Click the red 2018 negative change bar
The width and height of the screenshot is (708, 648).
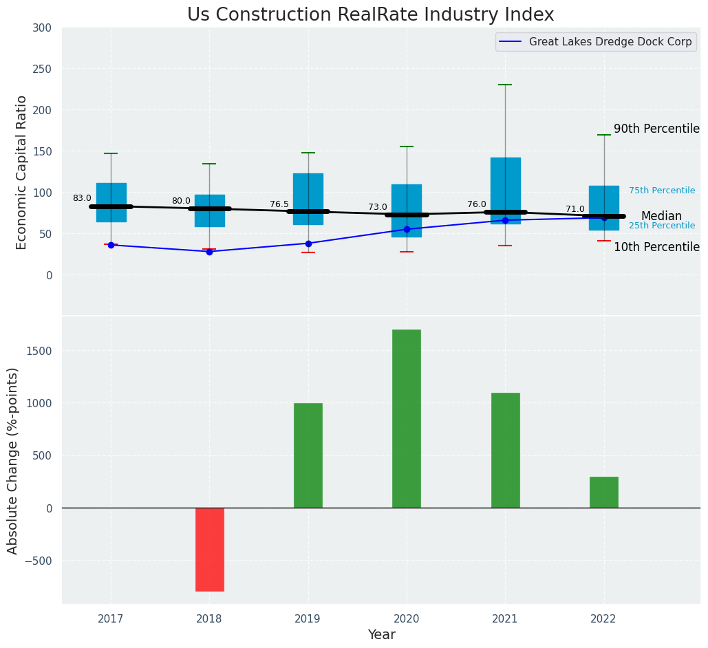(209, 549)
